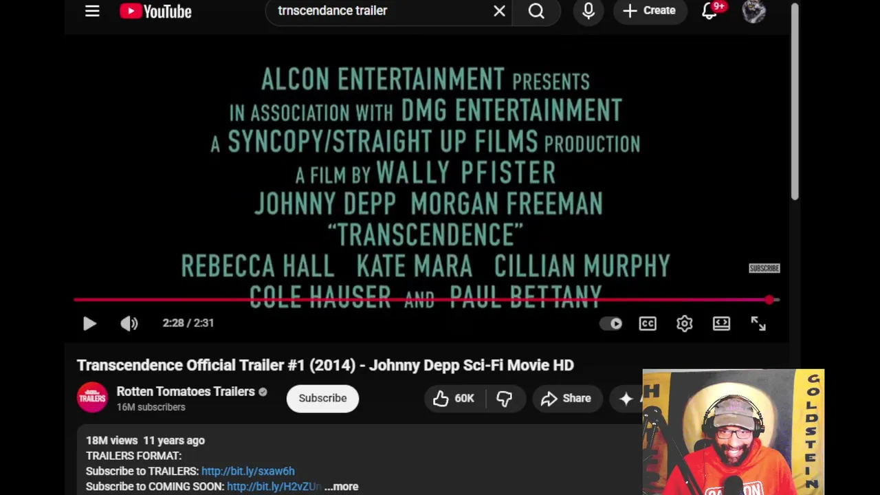This screenshot has height=495, width=880.
Task: Click the magnifier search button
Action: (x=536, y=11)
